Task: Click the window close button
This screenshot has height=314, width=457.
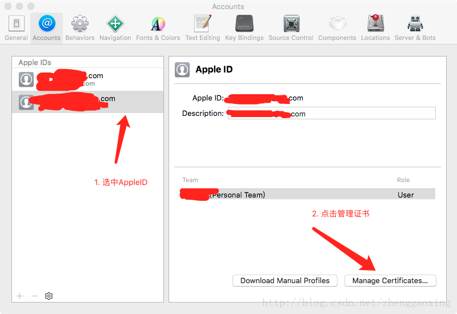Action: tap(8, 6)
